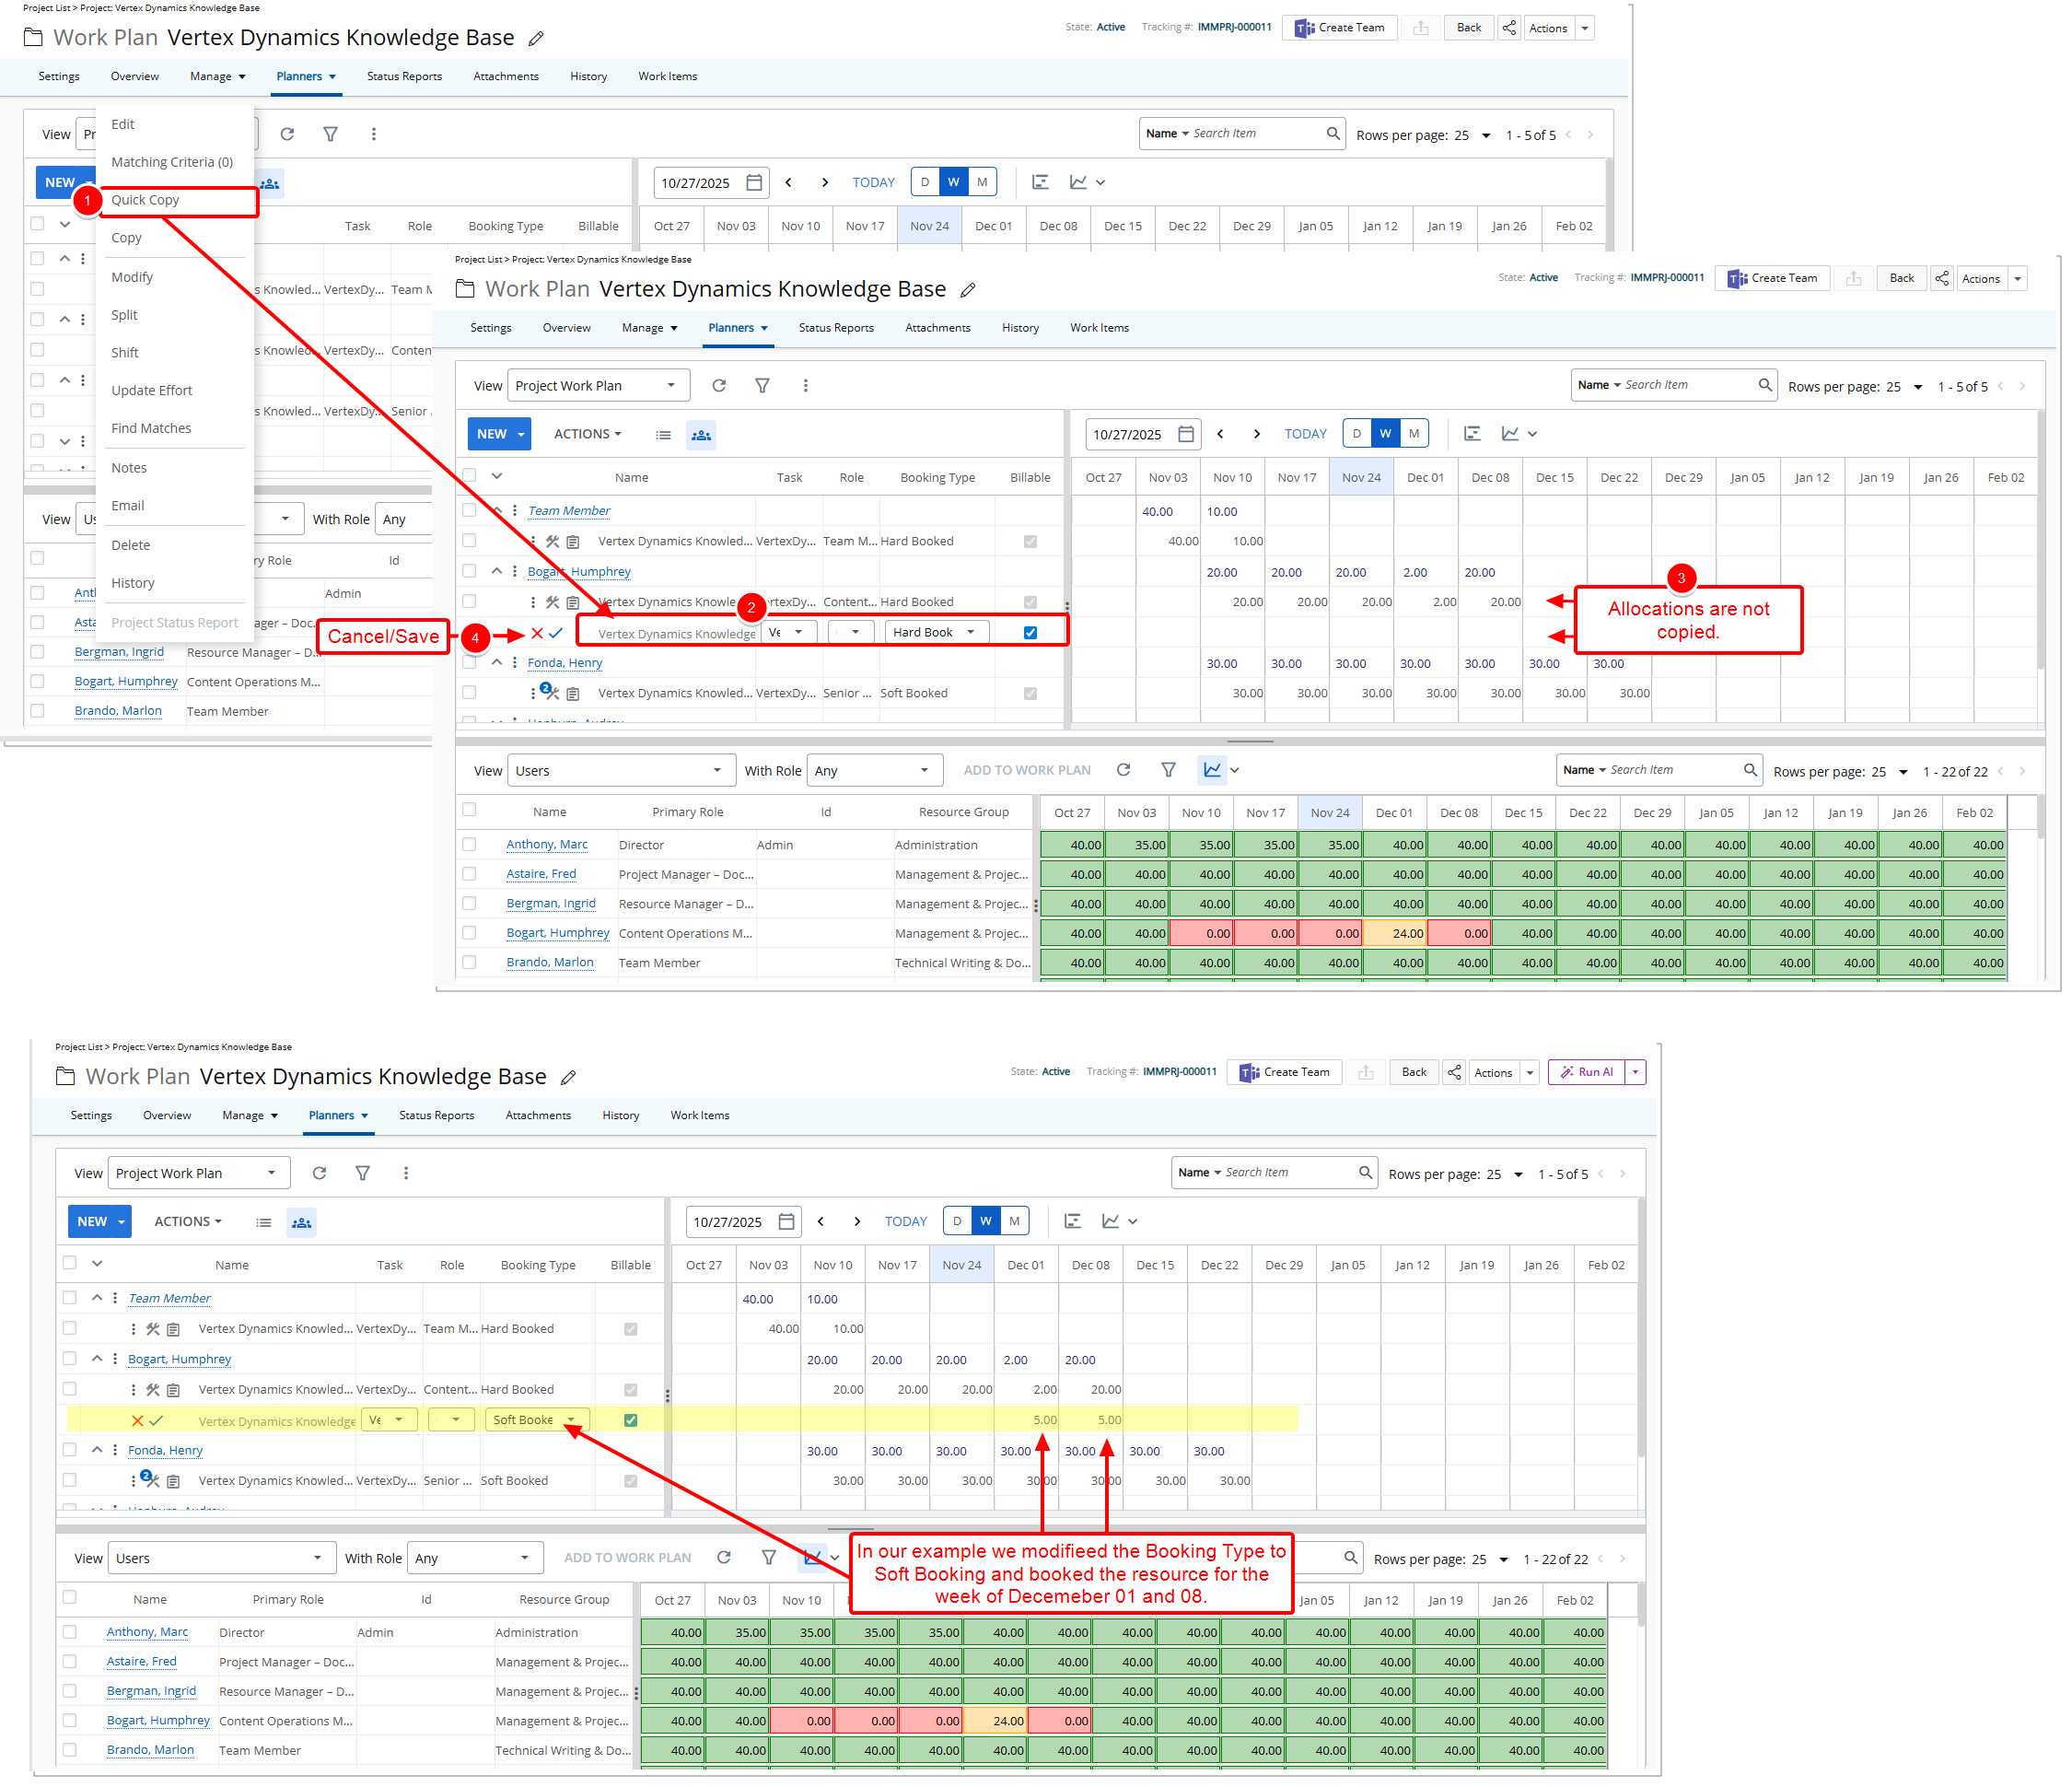
Task: Click the green checkmark save icon in yellow row
Action: tap(157, 1420)
